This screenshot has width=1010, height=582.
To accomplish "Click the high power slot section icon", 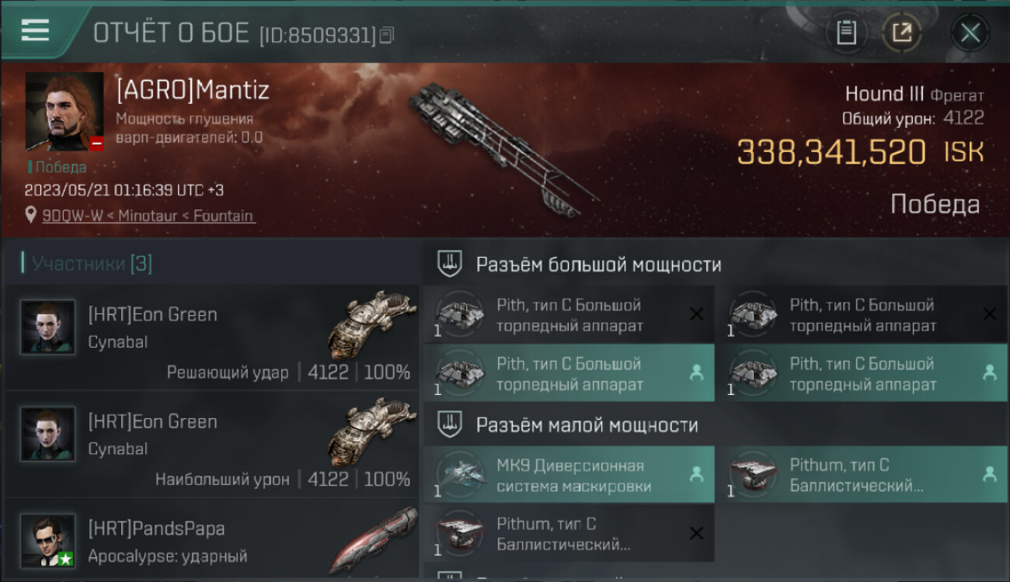I will (x=450, y=265).
